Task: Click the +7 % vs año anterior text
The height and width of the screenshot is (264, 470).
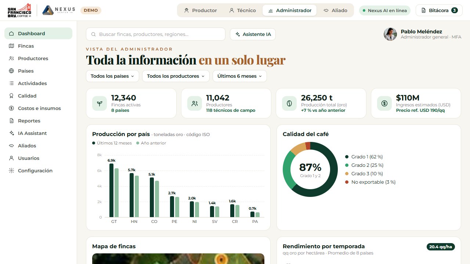Action: click(323, 110)
